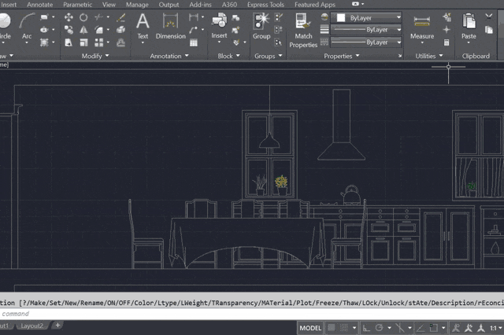
Task: Toggle 2D object snap in status bar
Action: tap(434, 328)
